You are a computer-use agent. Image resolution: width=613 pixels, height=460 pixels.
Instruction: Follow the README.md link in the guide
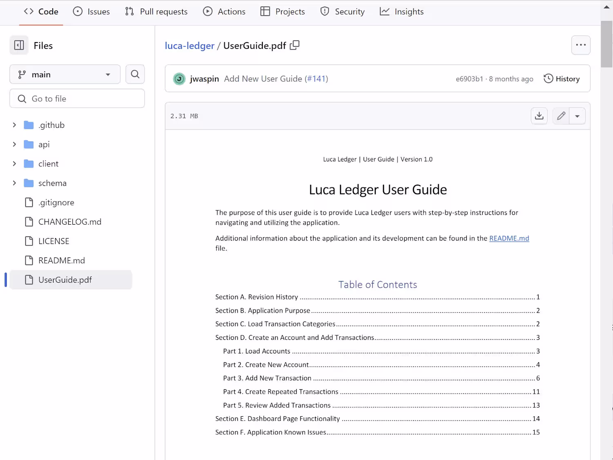pyautogui.click(x=509, y=238)
